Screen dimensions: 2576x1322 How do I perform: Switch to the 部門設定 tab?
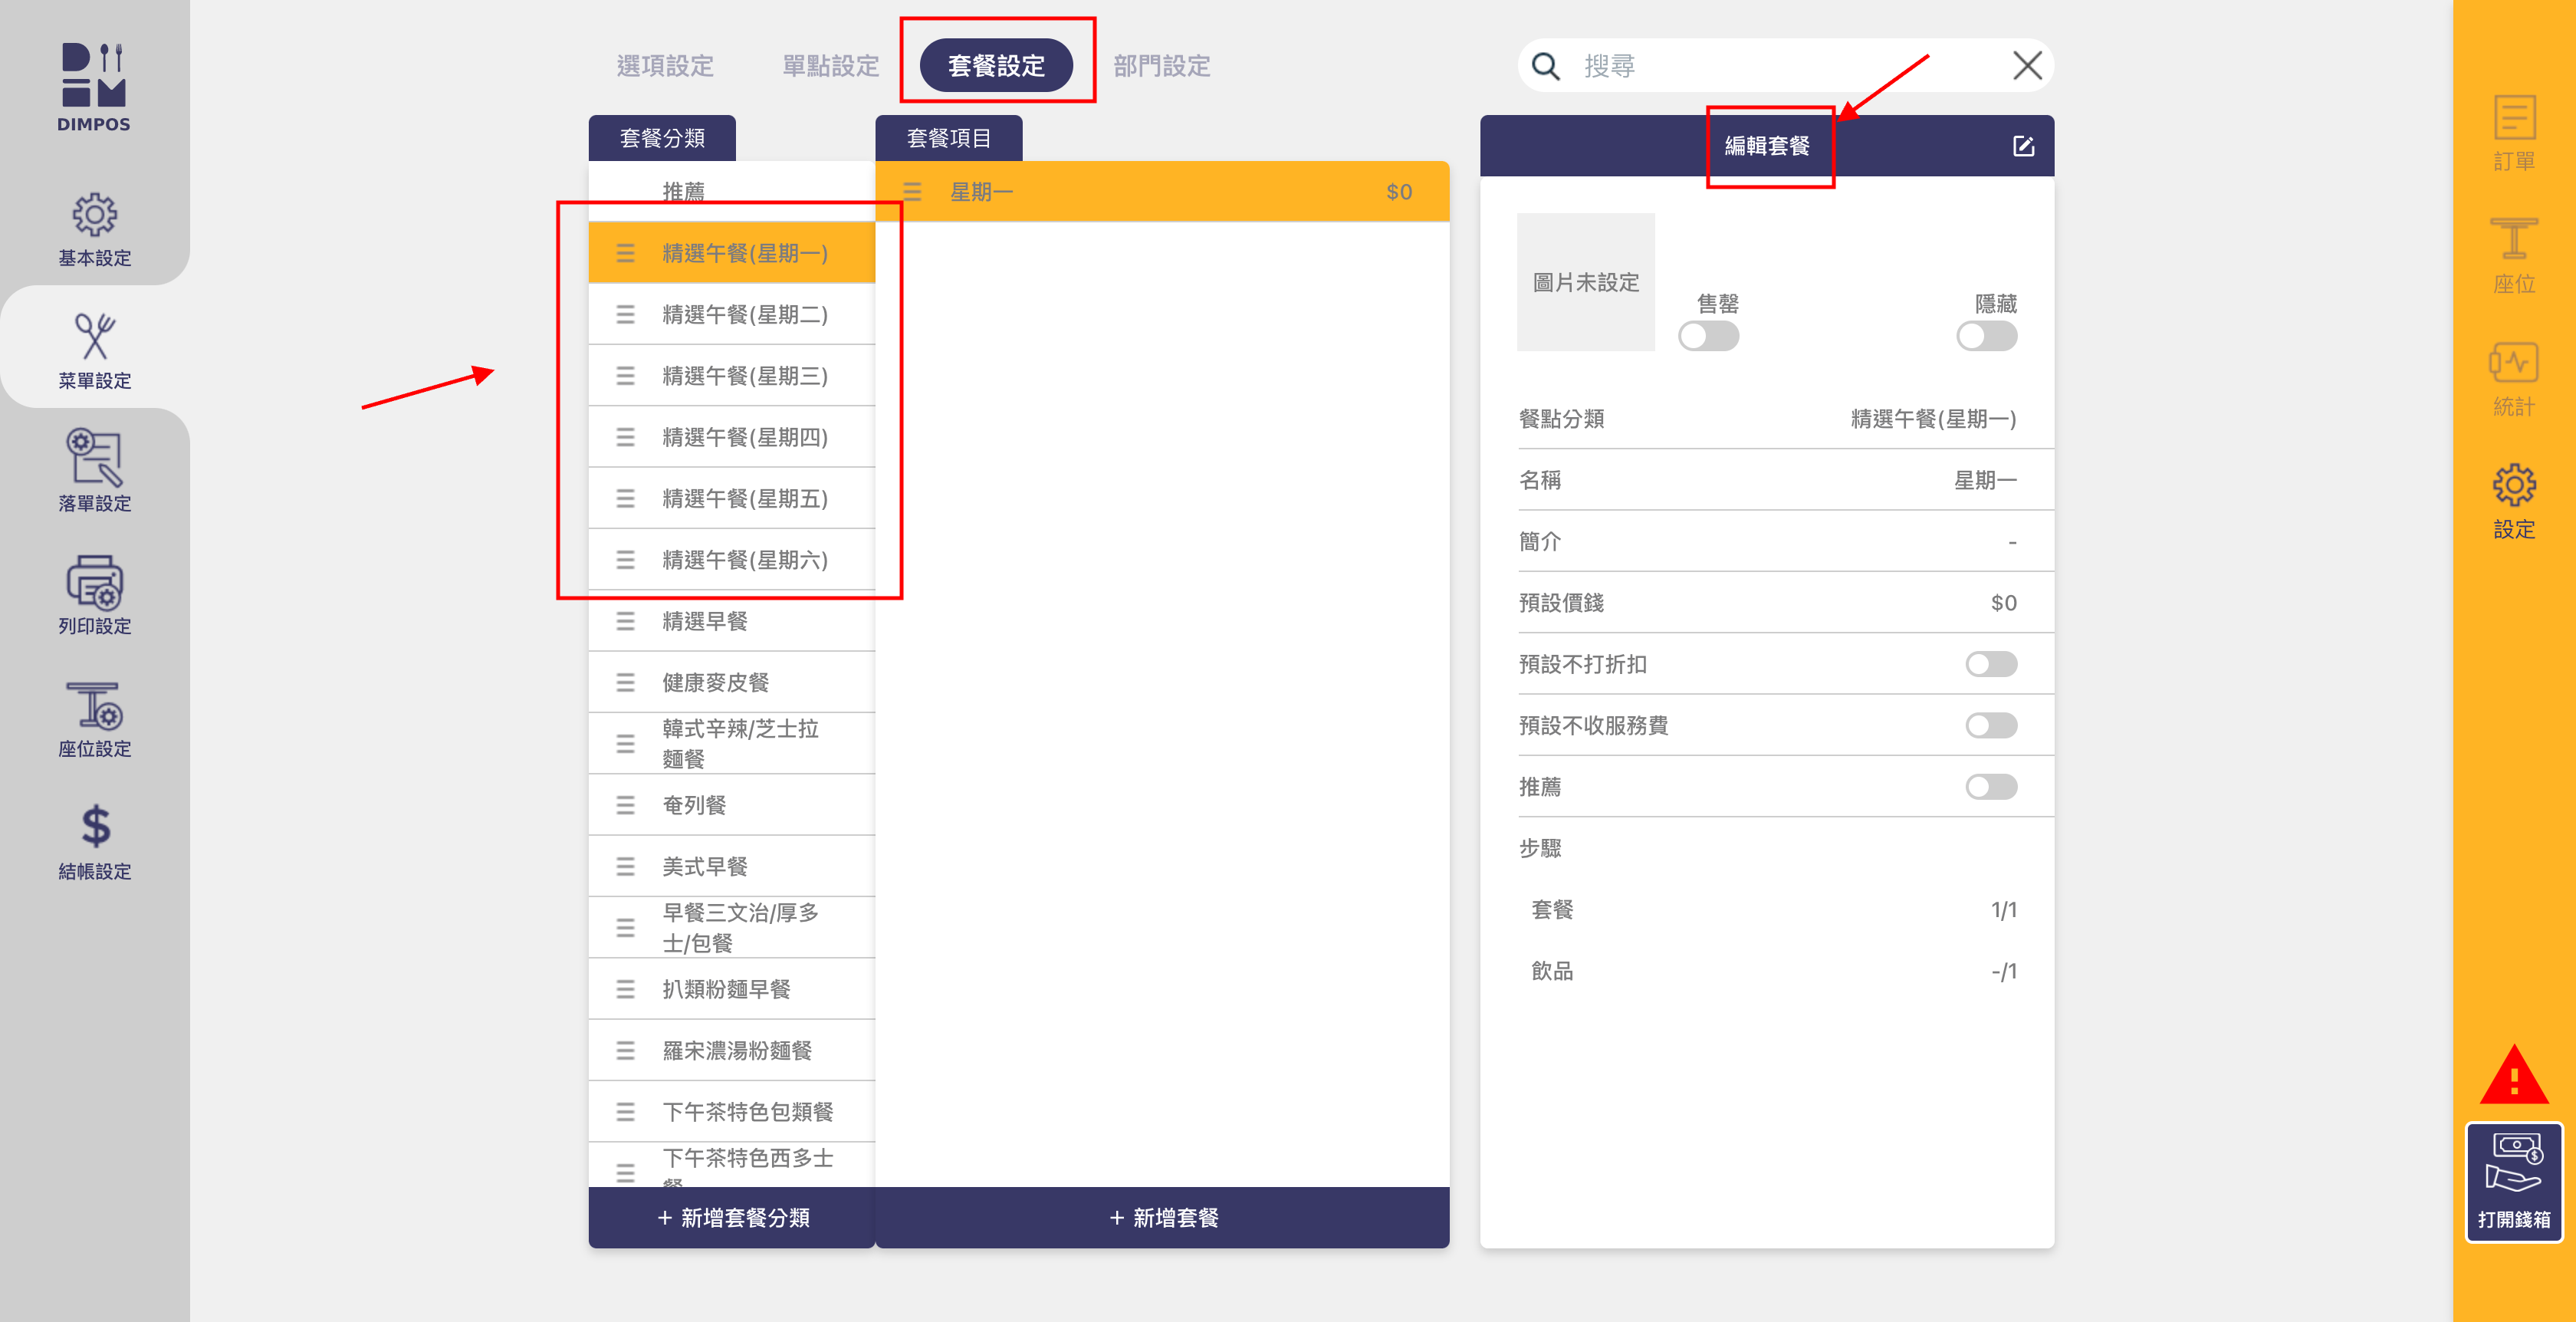(1161, 66)
